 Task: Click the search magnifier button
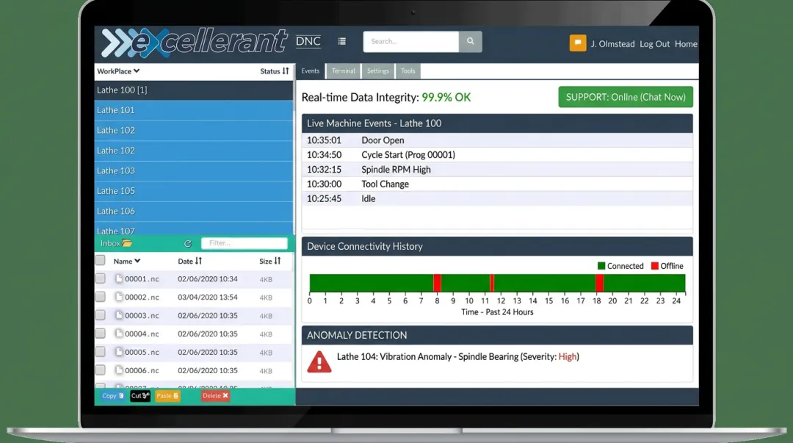click(471, 42)
